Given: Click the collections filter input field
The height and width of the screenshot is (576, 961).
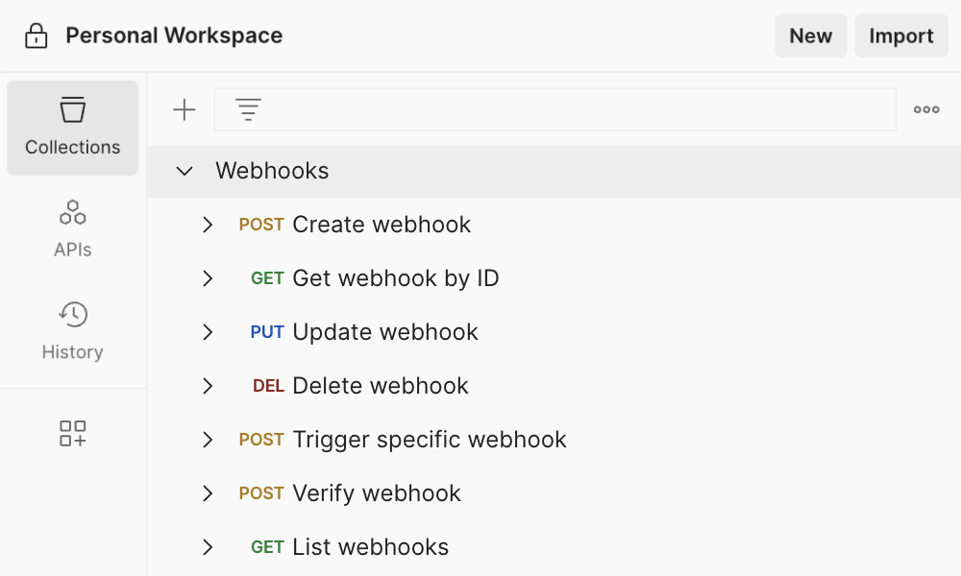Looking at the screenshot, I should pyautogui.click(x=577, y=110).
